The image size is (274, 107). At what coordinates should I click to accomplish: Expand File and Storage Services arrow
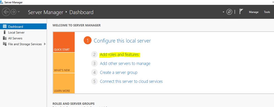(x=45, y=44)
